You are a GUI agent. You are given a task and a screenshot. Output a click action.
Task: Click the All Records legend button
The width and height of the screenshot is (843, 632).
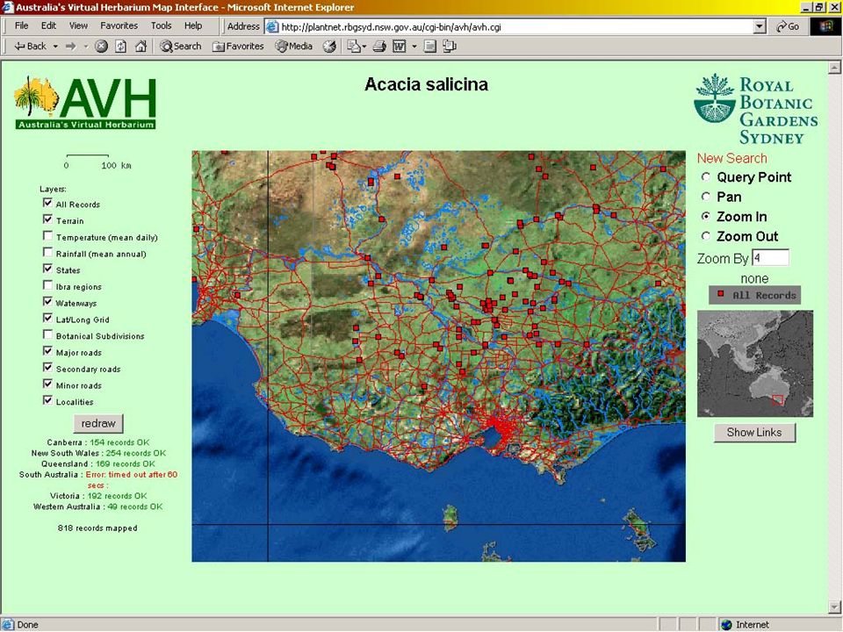[755, 295]
